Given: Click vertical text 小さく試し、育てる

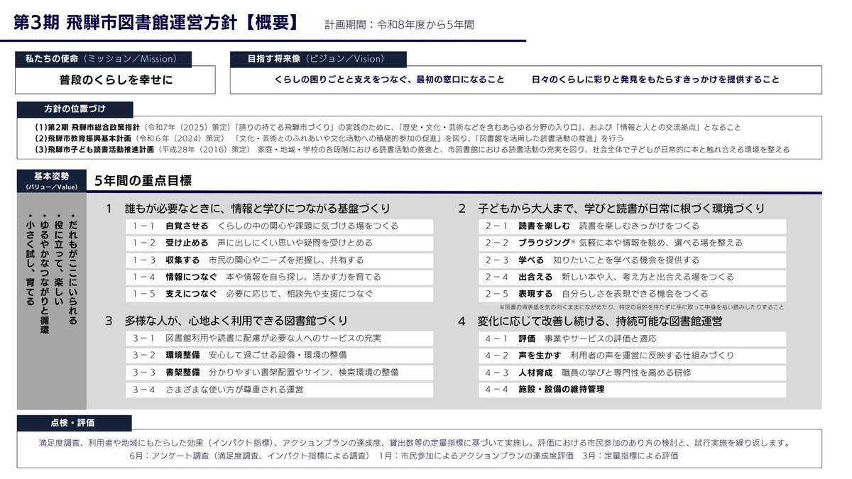Looking at the screenshot, I should 31,258.
